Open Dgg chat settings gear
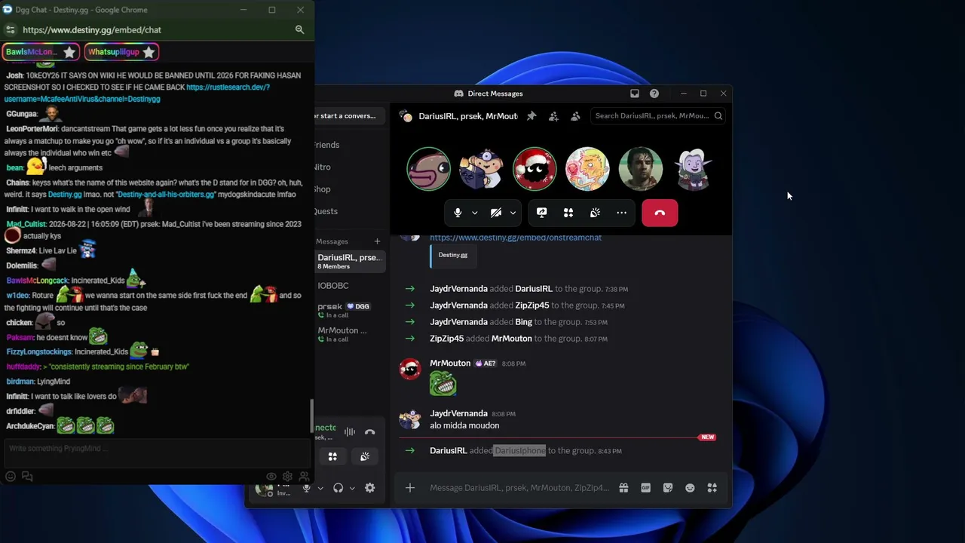965x543 pixels. 287,477
